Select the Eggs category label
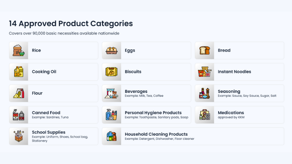This screenshot has height=164, width=292. (130, 50)
